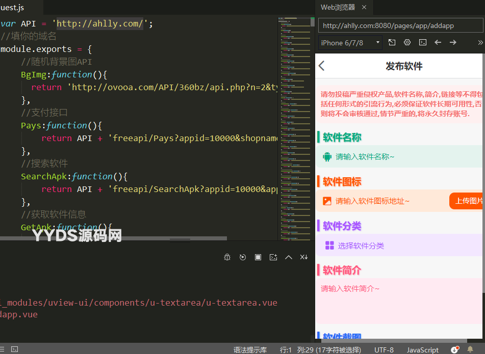Screen dimensions: 485x354
Task: Click the 软件名称 input field
Action: tap(365, 157)
